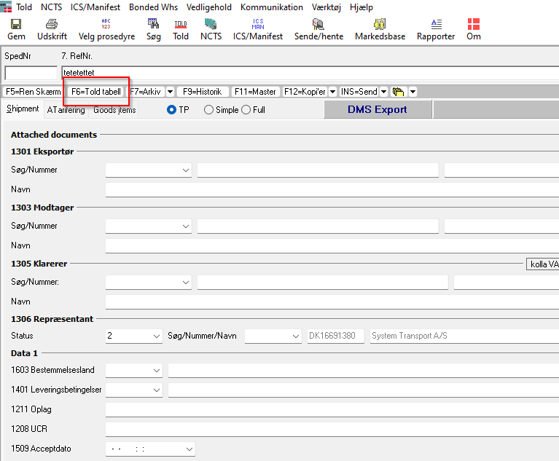Viewport: 559px width, 461px height.
Task: Select the Simple radio button
Action: click(x=209, y=110)
